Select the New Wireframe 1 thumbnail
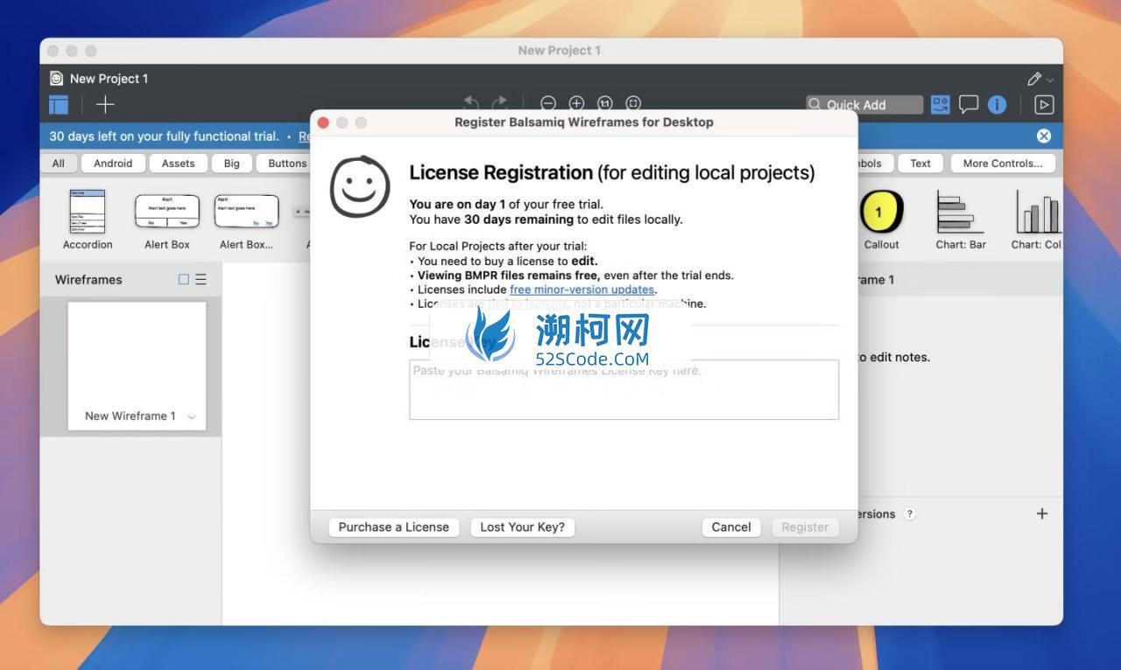Viewport: 1121px width, 670px height. click(137, 366)
